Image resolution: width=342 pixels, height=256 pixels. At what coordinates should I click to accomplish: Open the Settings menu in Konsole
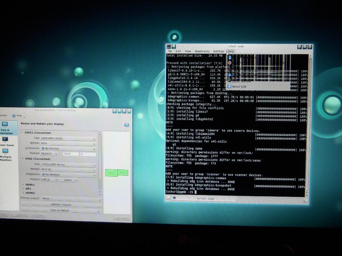218,51
